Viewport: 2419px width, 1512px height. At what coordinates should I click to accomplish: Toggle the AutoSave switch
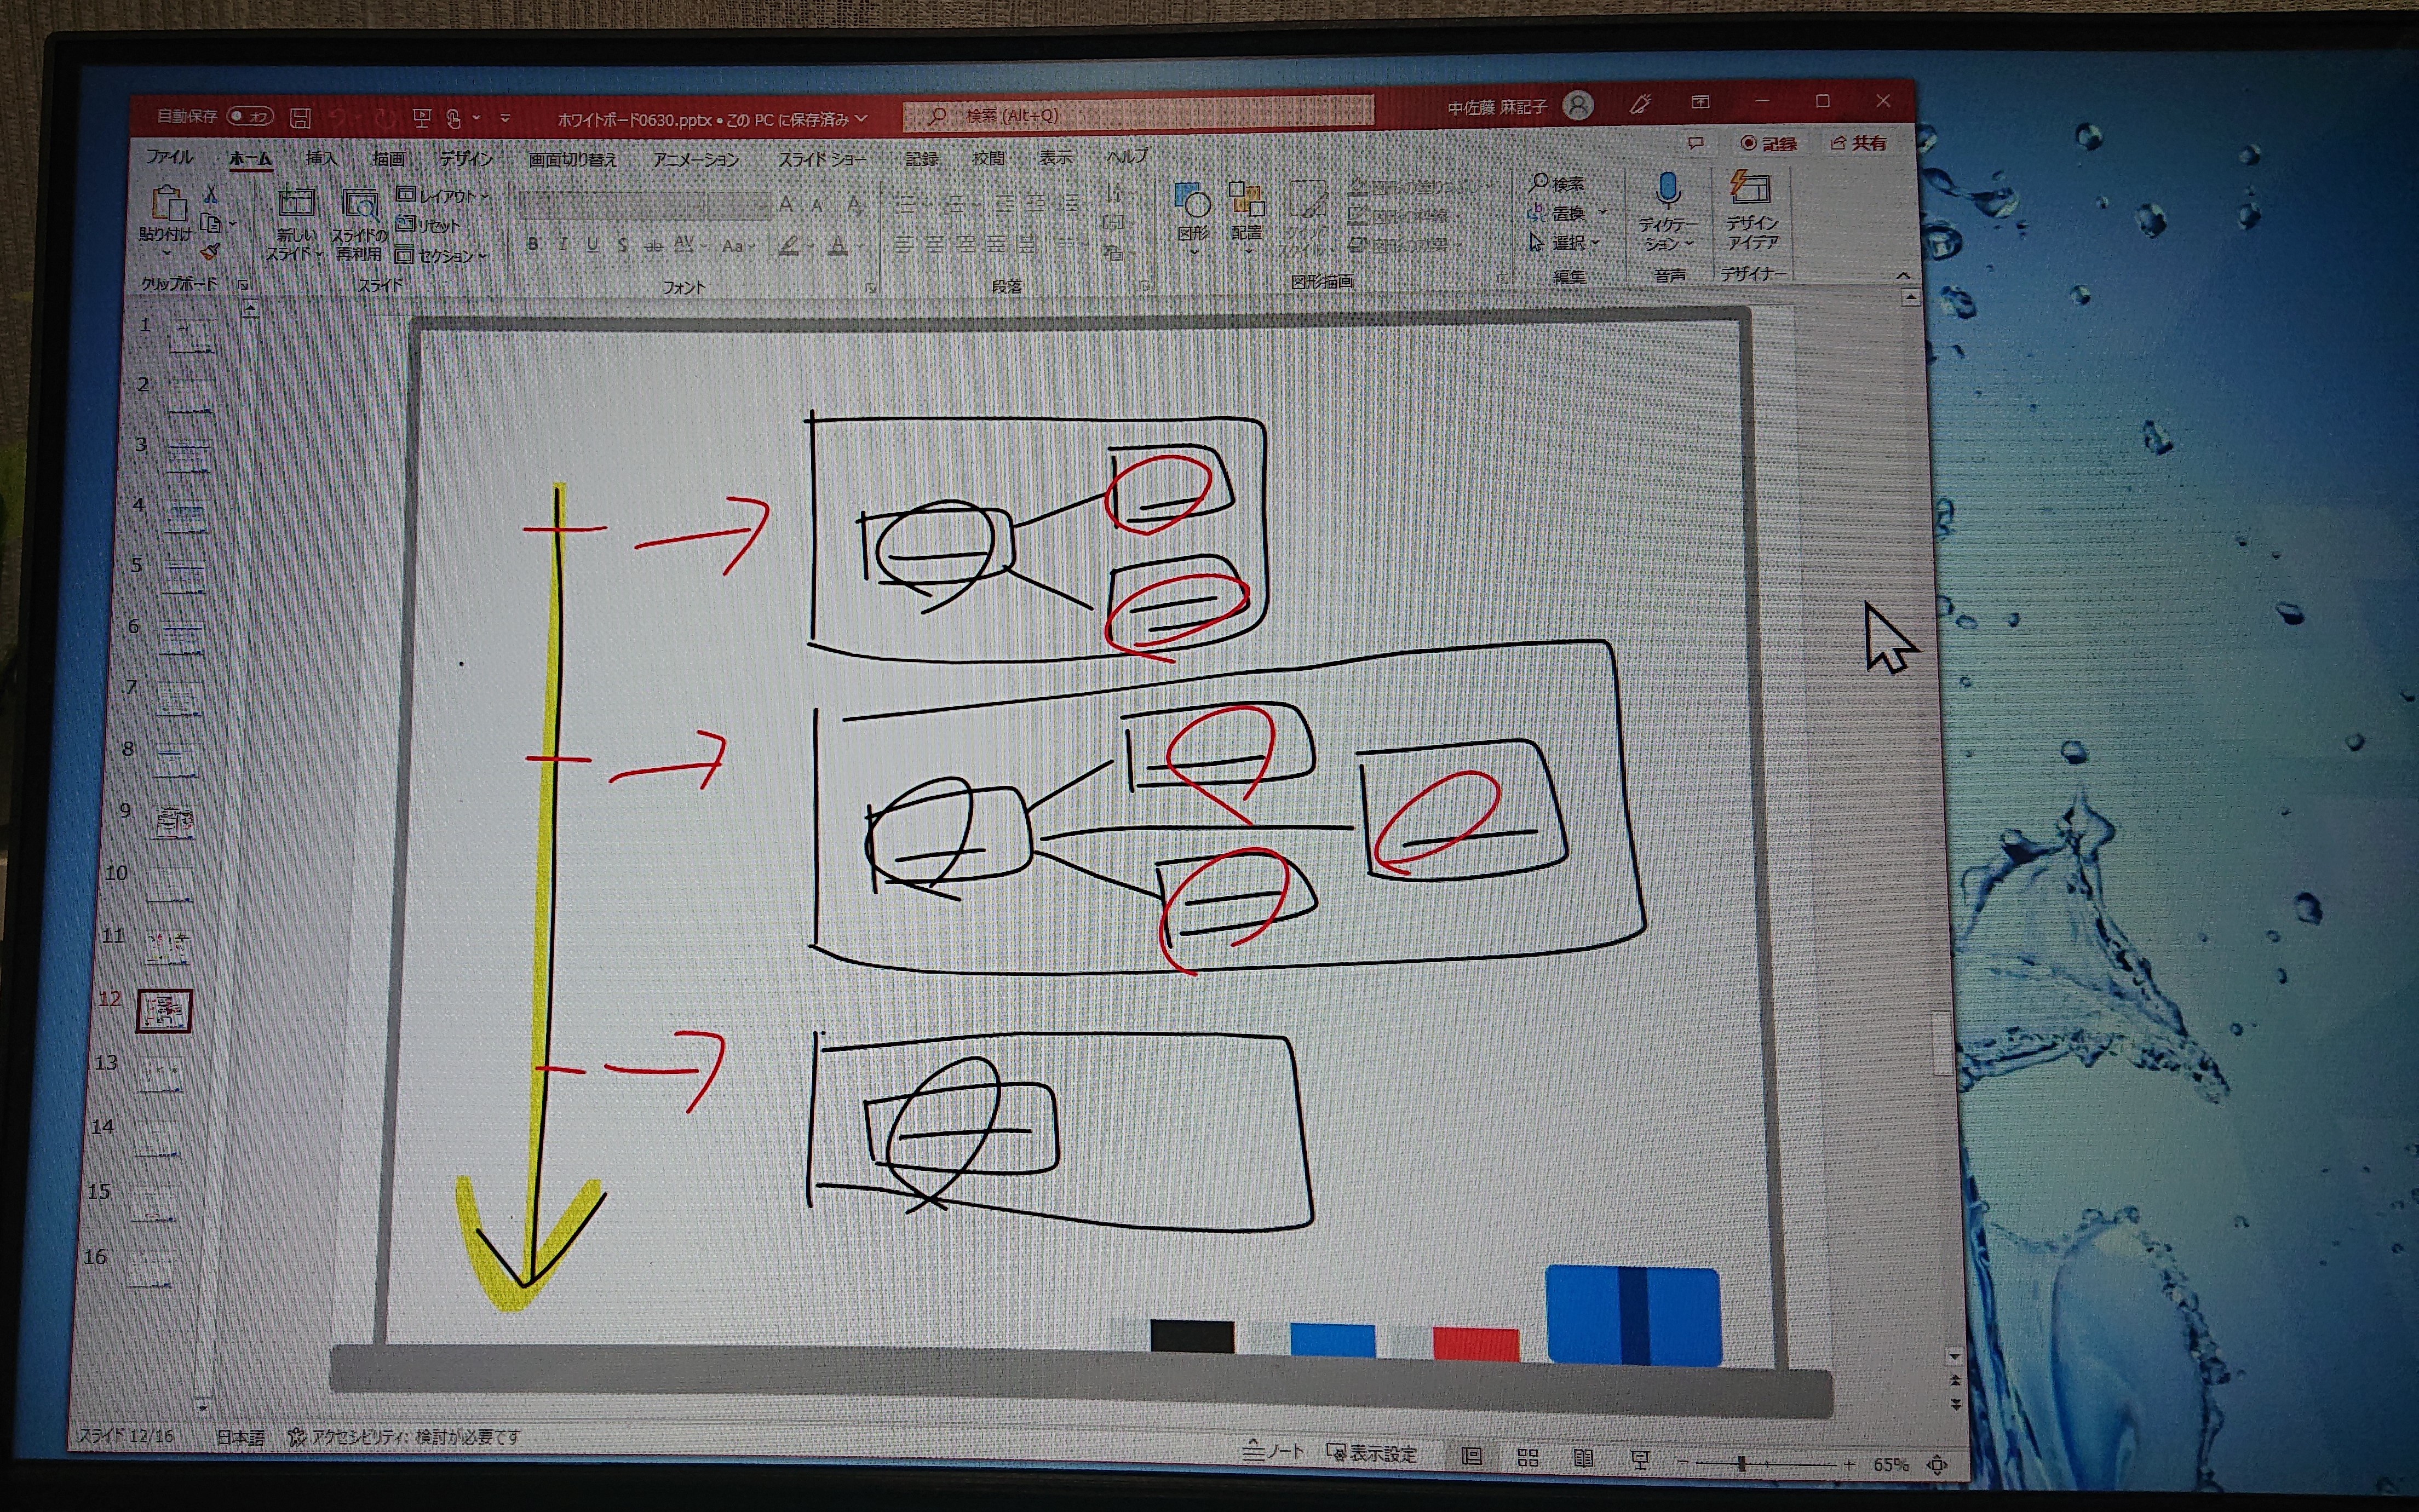(249, 117)
